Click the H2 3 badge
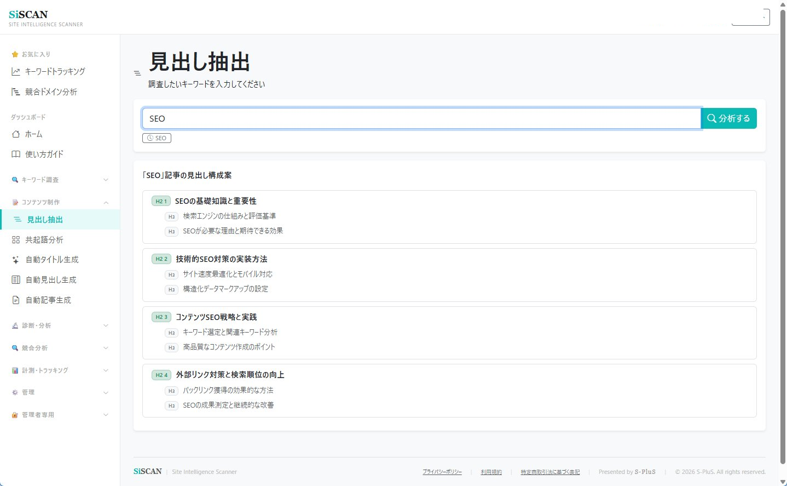Screen dimensions: 787x486 click(x=161, y=317)
